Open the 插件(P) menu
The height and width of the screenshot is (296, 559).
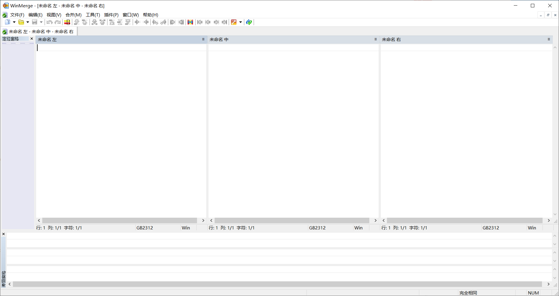(111, 15)
